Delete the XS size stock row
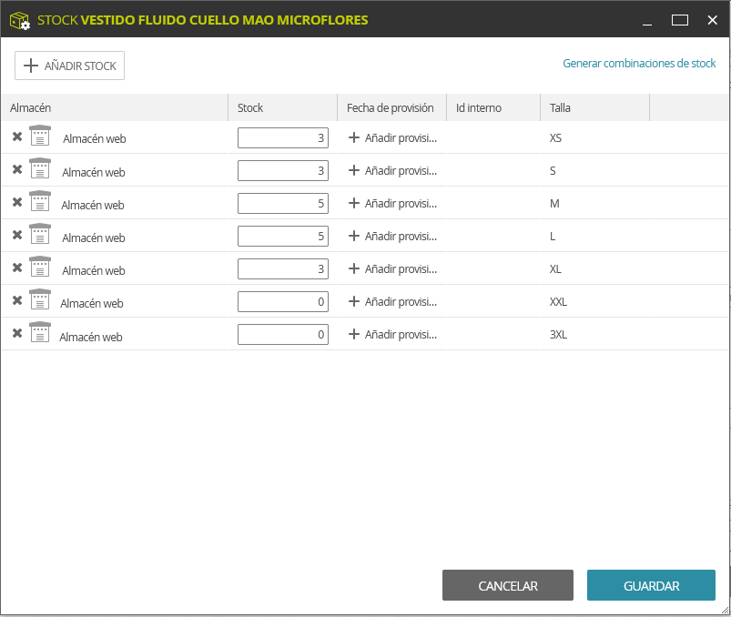 17,137
